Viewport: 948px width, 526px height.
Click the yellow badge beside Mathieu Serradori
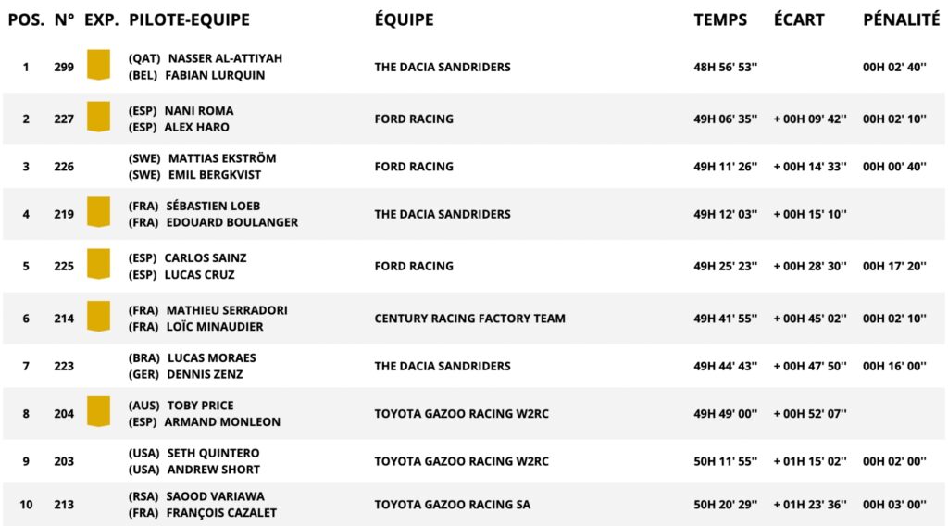(98, 317)
